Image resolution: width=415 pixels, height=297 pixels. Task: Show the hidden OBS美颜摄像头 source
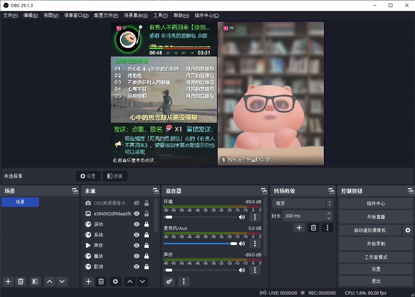point(136,203)
